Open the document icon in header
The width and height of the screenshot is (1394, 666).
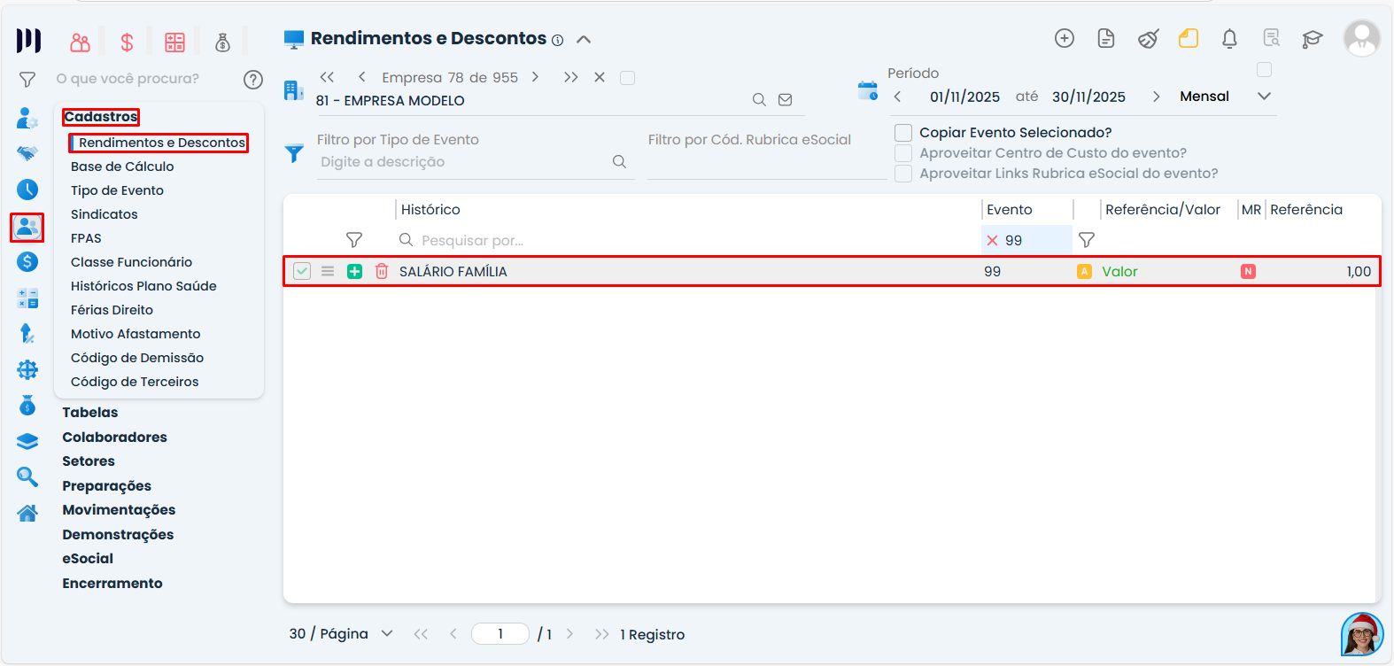point(1106,38)
